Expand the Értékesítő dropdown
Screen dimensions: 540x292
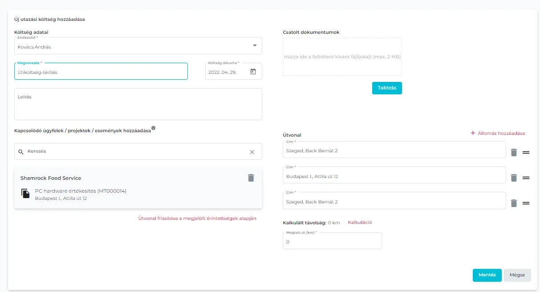255,45
